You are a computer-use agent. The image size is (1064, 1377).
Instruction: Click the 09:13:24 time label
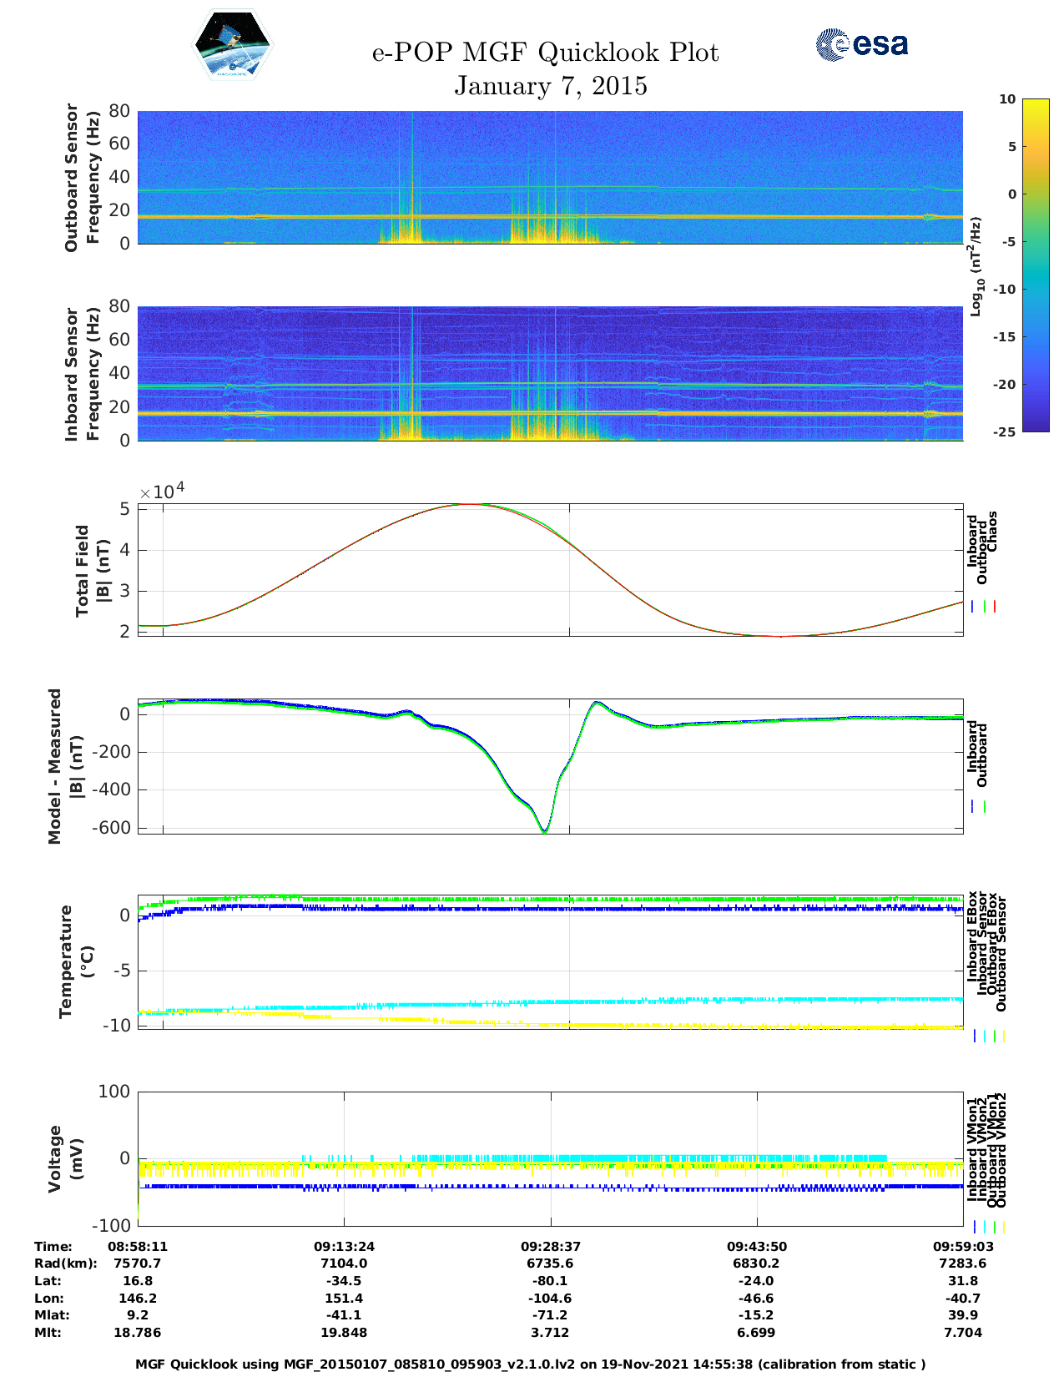pyautogui.click(x=344, y=1246)
